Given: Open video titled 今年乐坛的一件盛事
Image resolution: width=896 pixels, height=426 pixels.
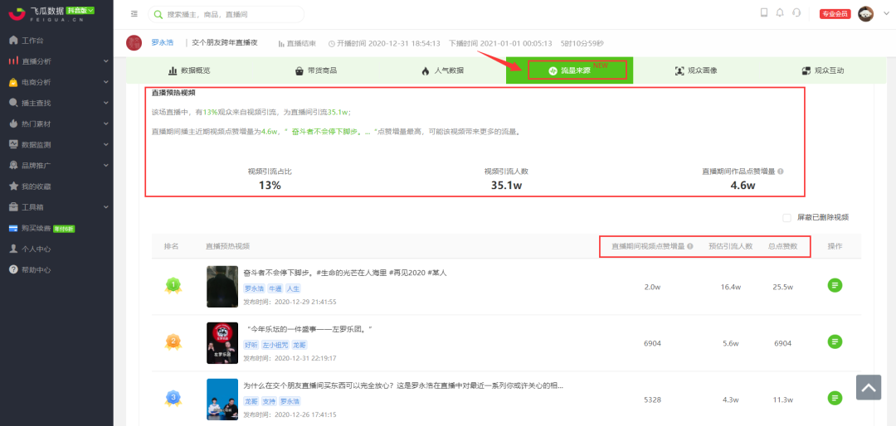Looking at the screenshot, I should 308,330.
